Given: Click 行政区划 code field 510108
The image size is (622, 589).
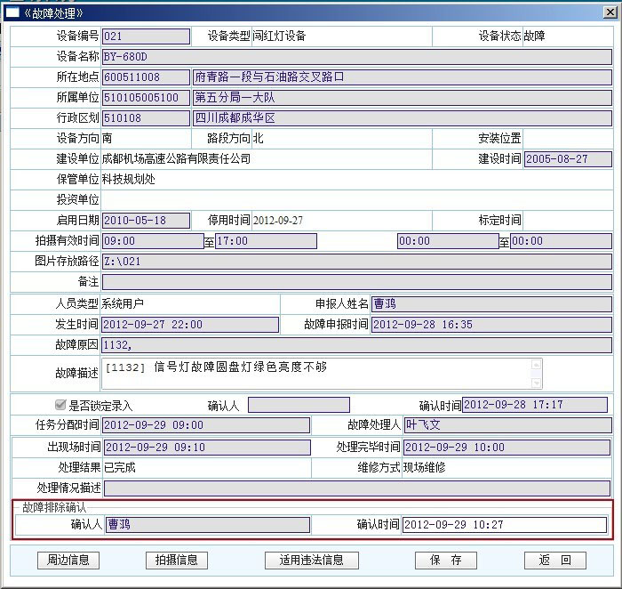Looking at the screenshot, I should (146, 118).
